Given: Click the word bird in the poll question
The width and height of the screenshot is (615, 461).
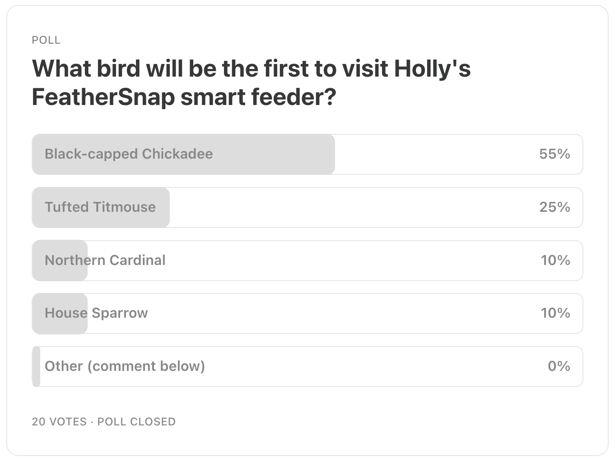Looking at the screenshot, I should tap(122, 68).
